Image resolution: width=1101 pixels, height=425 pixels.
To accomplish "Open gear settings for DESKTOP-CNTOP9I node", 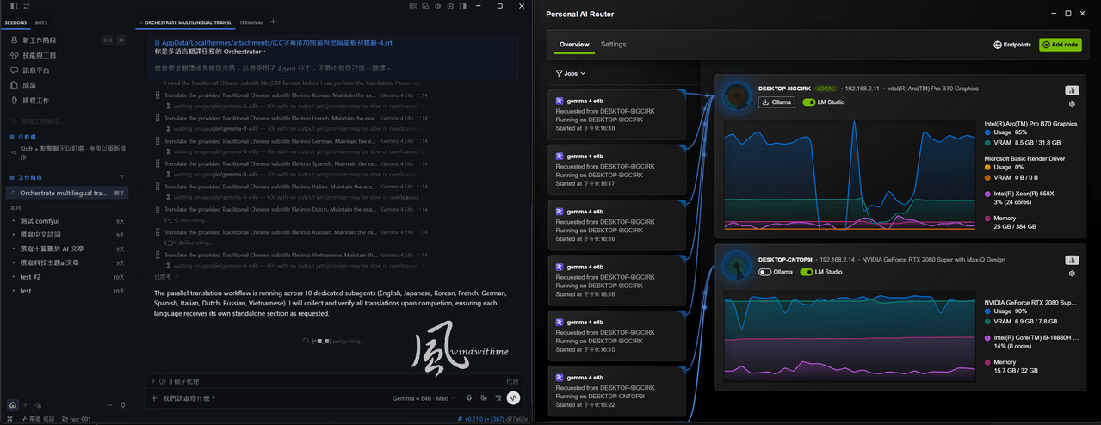I will pyautogui.click(x=1072, y=273).
